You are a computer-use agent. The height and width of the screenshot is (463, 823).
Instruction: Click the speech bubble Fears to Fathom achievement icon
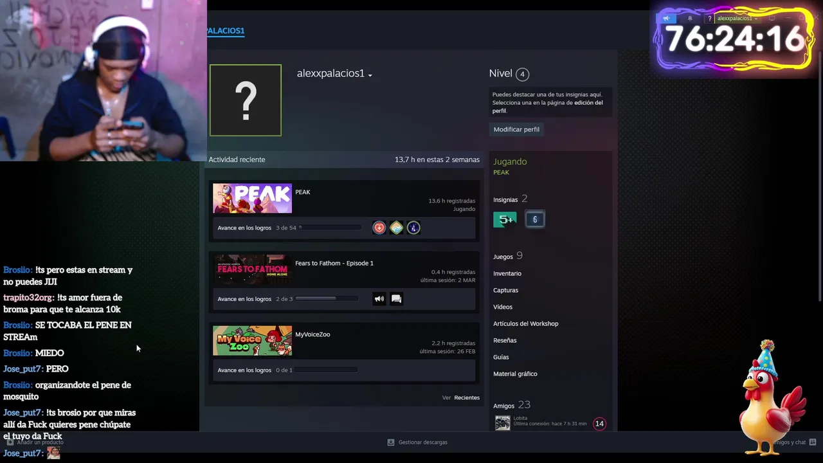396,298
